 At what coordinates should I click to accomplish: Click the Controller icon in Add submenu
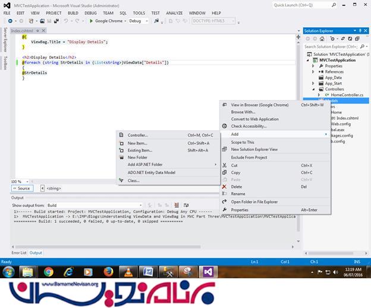point(121,135)
